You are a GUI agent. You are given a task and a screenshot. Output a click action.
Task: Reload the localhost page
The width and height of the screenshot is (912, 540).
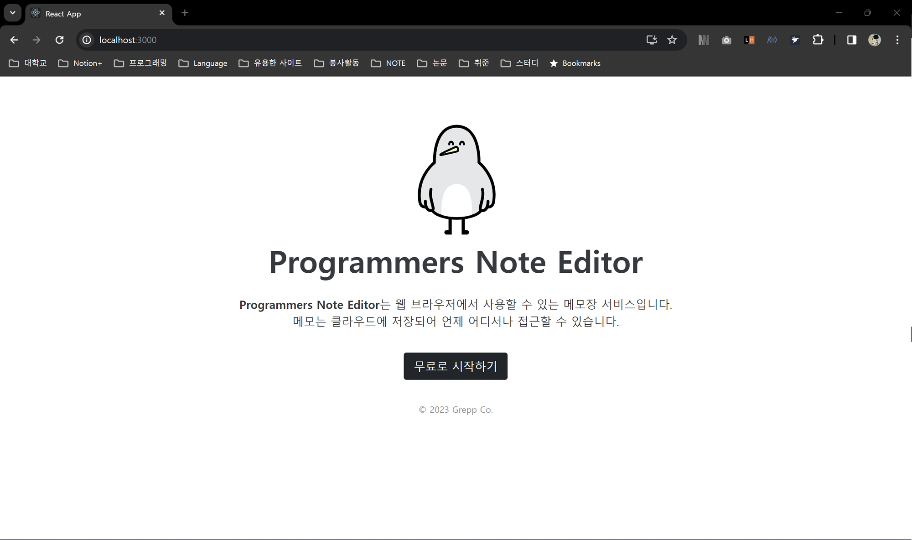[x=59, y=40]
